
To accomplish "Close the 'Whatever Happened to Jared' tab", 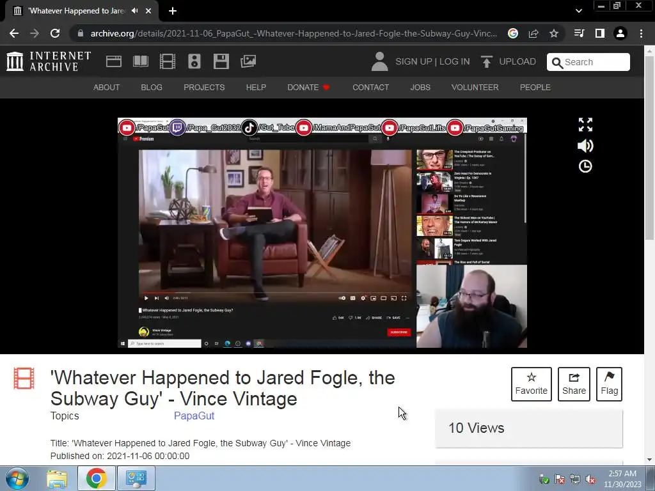I will coord(148,11).
